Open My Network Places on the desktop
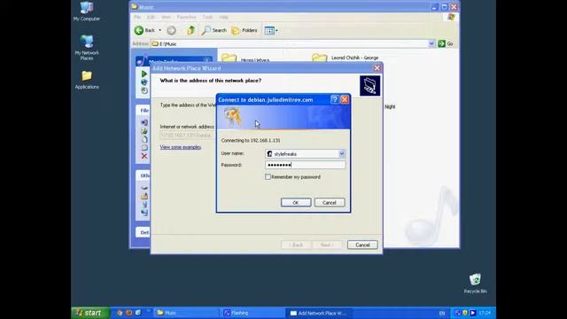 coord(87,47)
